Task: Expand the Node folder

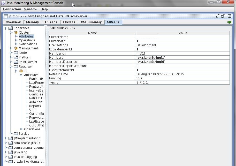Action: (11, 53)
